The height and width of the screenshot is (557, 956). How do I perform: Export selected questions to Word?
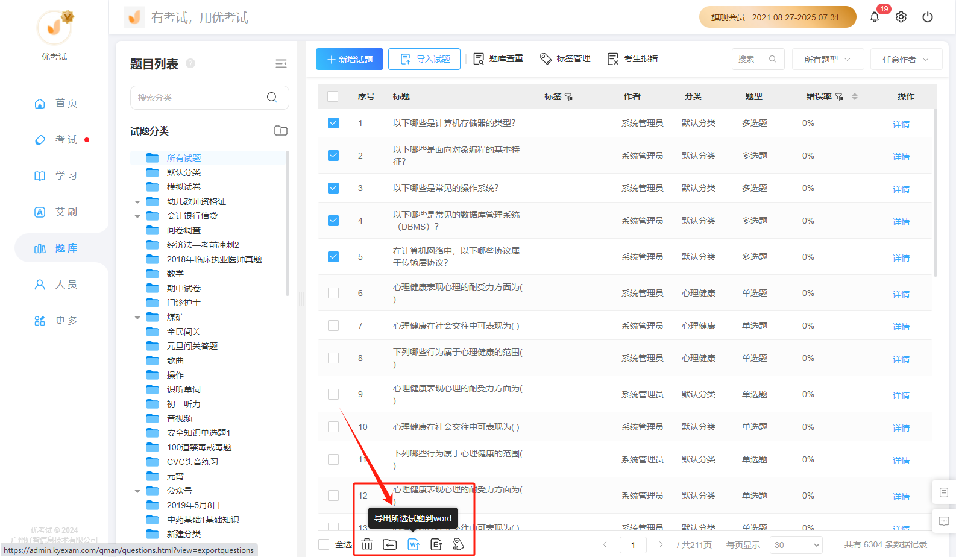[414, 544]
